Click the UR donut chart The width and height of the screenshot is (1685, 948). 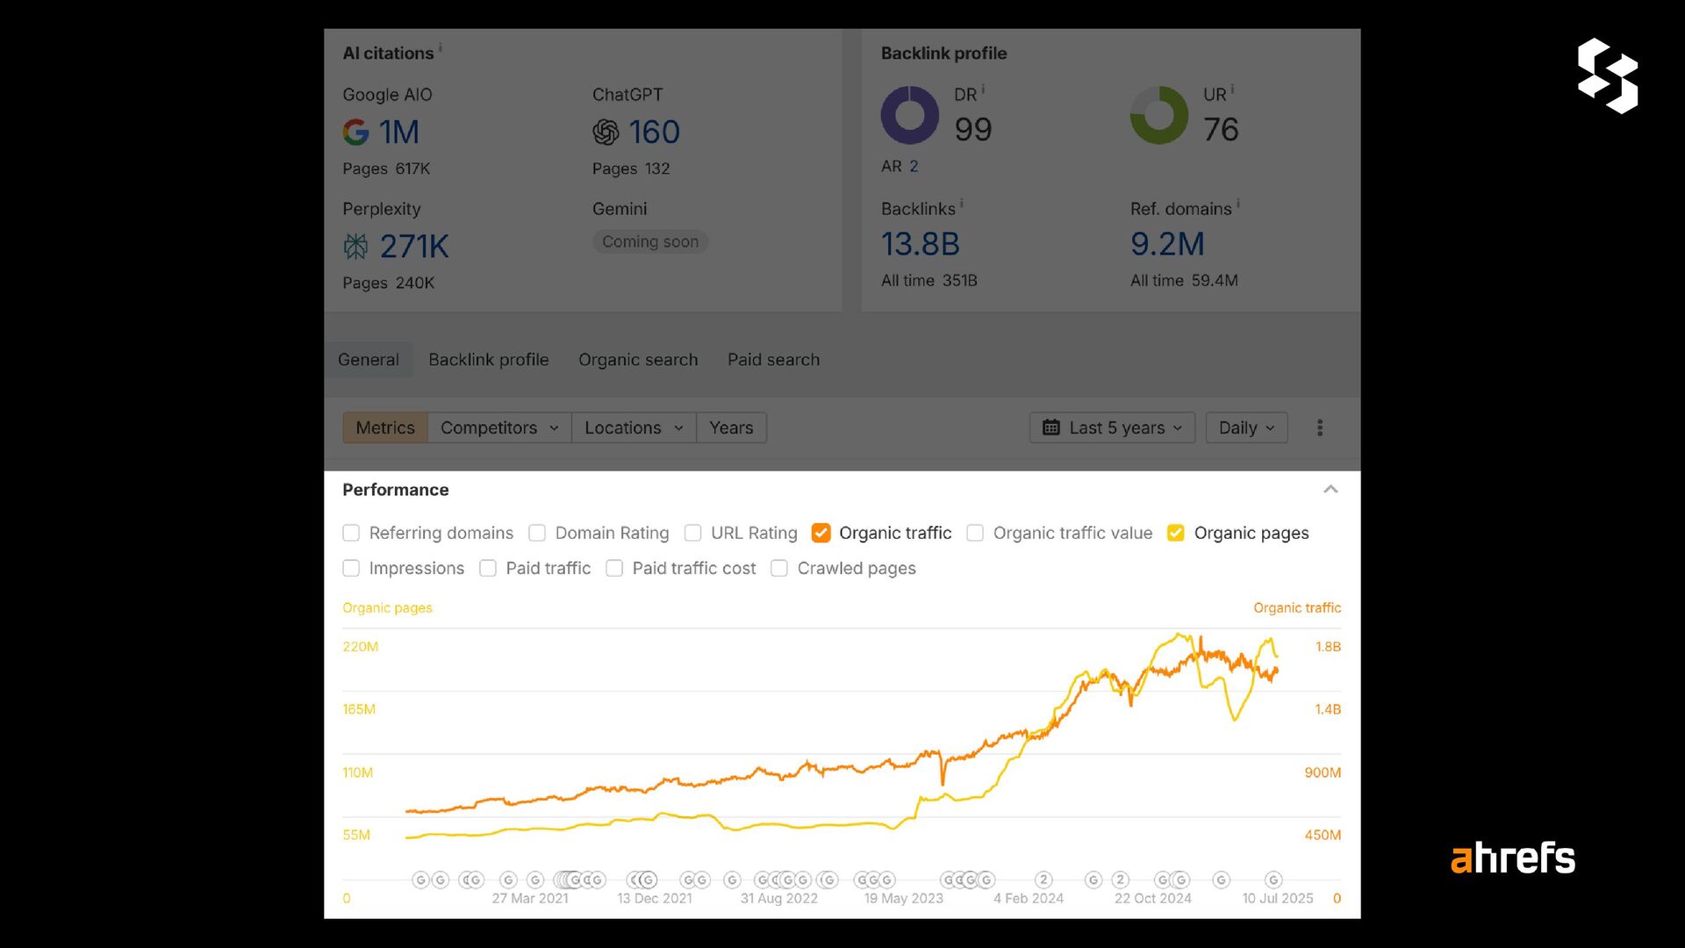(x=1159, y=115)
